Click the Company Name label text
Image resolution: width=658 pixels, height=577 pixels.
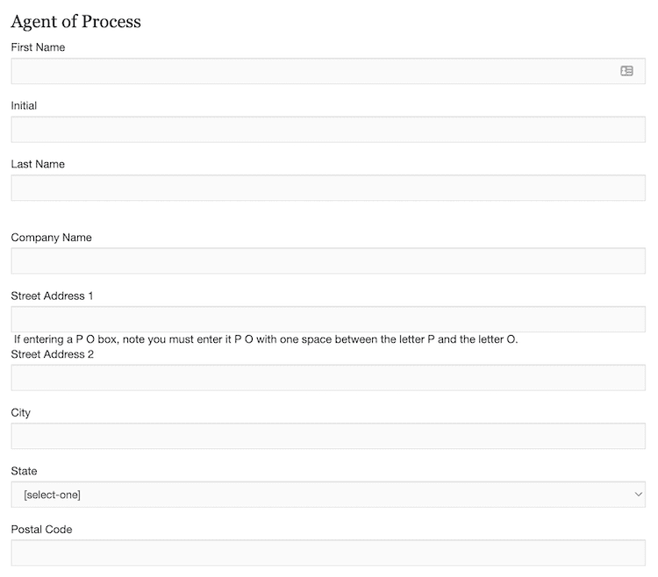pos(51,238)
